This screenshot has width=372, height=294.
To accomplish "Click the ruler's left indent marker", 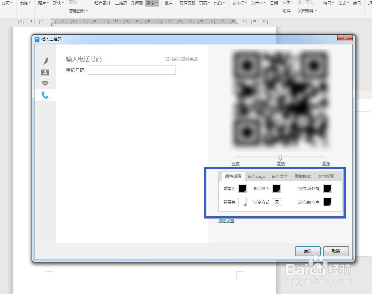I will pyautogui.click(x=53, y=22).
